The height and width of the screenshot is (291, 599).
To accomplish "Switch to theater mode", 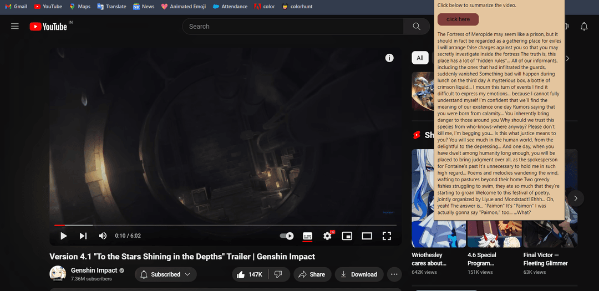I will [x=367, y=236].
